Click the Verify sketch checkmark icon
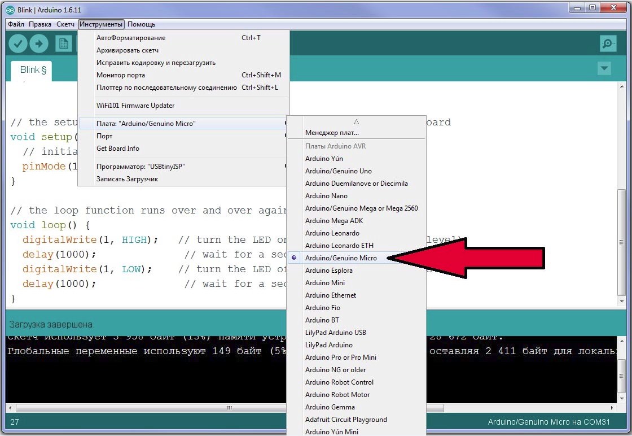The width and height of the screenshot is (632, 436). pyautogui.click(x=18, y=43)
